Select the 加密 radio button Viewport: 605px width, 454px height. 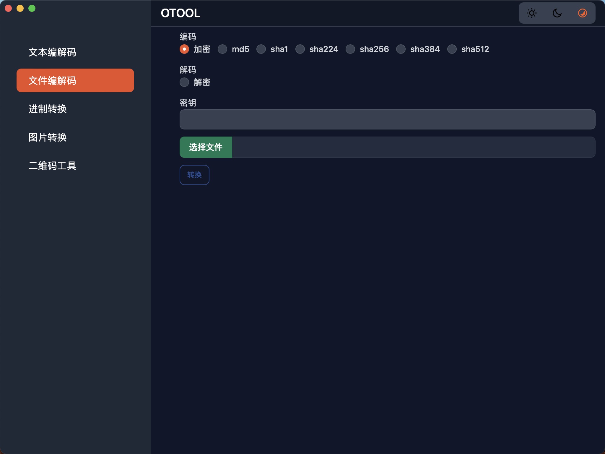point(184,49)
